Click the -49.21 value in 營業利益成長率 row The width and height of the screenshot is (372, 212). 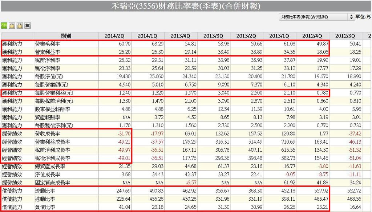click(124, 142)
